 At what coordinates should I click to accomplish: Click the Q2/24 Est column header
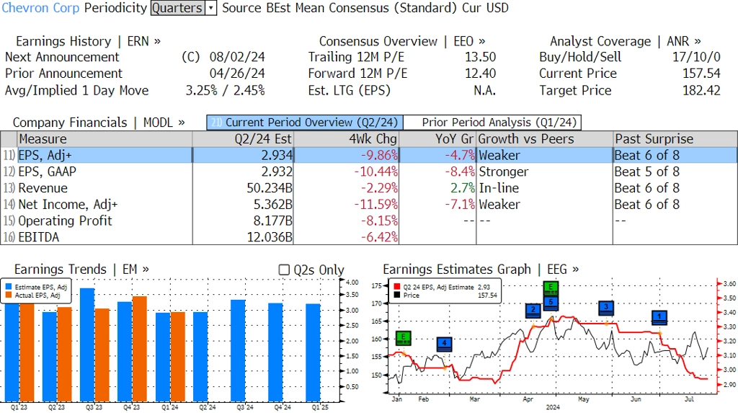click(x=243, y=139)
